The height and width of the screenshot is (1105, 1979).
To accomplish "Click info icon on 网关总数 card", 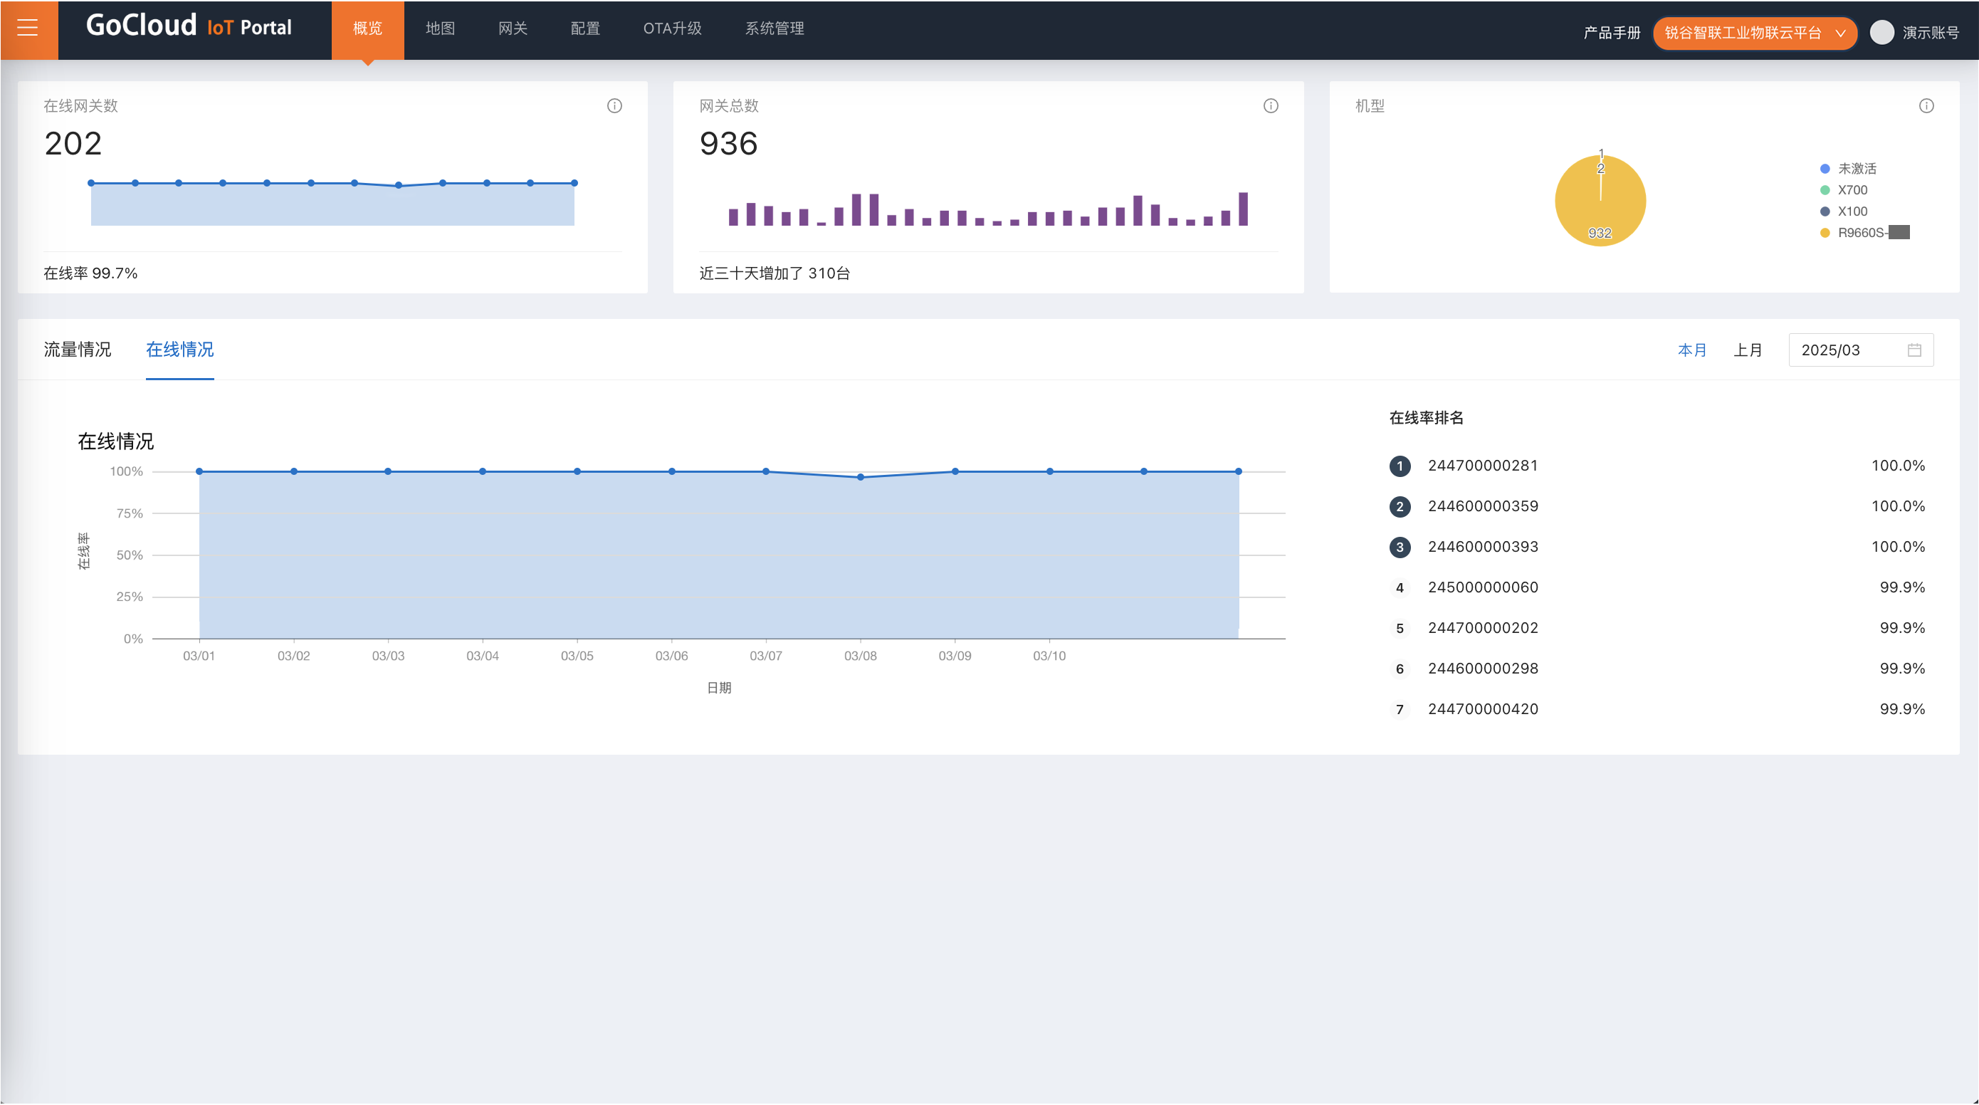I will (1271, 106).
